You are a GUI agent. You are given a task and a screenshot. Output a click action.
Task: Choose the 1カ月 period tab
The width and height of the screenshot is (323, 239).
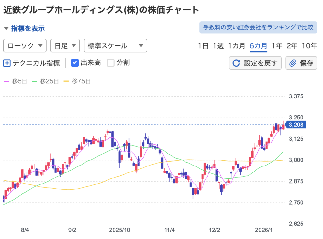click(x=237, y=46)
